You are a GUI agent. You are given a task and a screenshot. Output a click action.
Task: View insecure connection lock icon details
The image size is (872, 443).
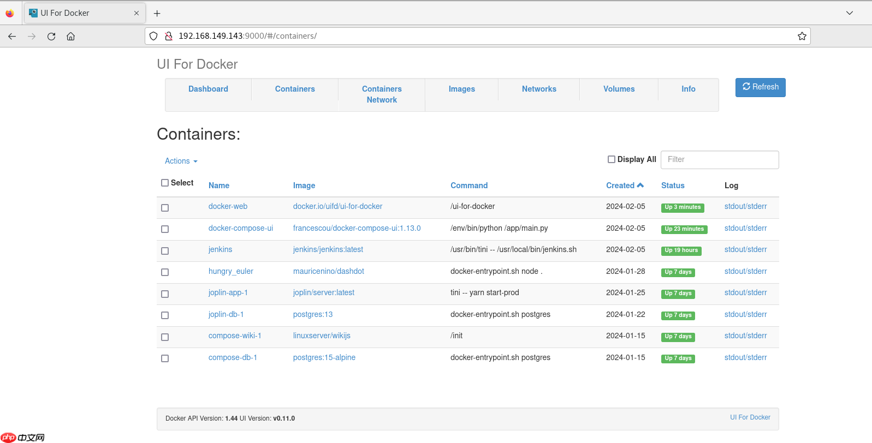(x=169, y=36)
